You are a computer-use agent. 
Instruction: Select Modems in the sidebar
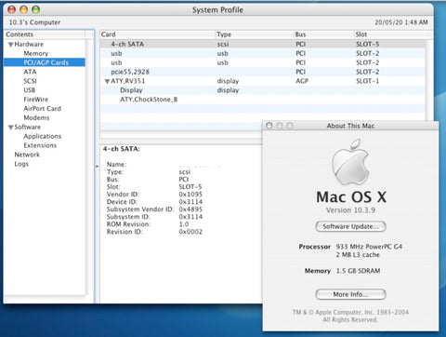36,117
